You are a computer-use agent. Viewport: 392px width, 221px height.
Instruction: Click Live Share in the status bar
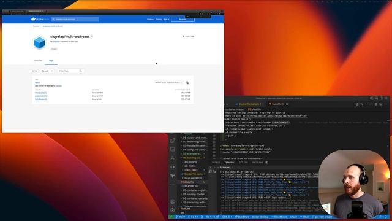(242, 217)
